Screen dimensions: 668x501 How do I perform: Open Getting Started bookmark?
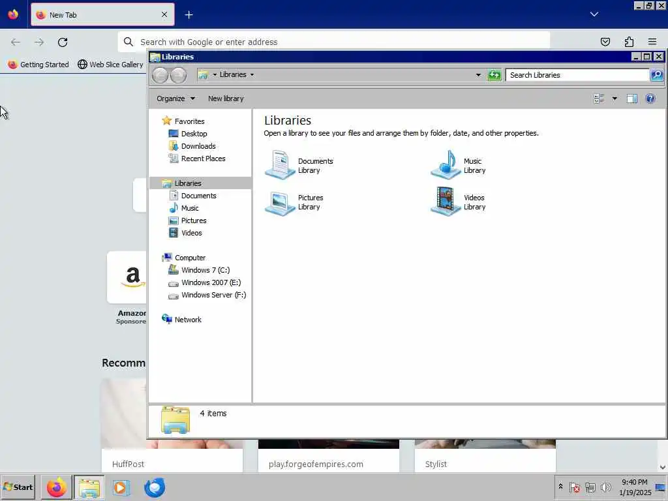pos(38,65)
